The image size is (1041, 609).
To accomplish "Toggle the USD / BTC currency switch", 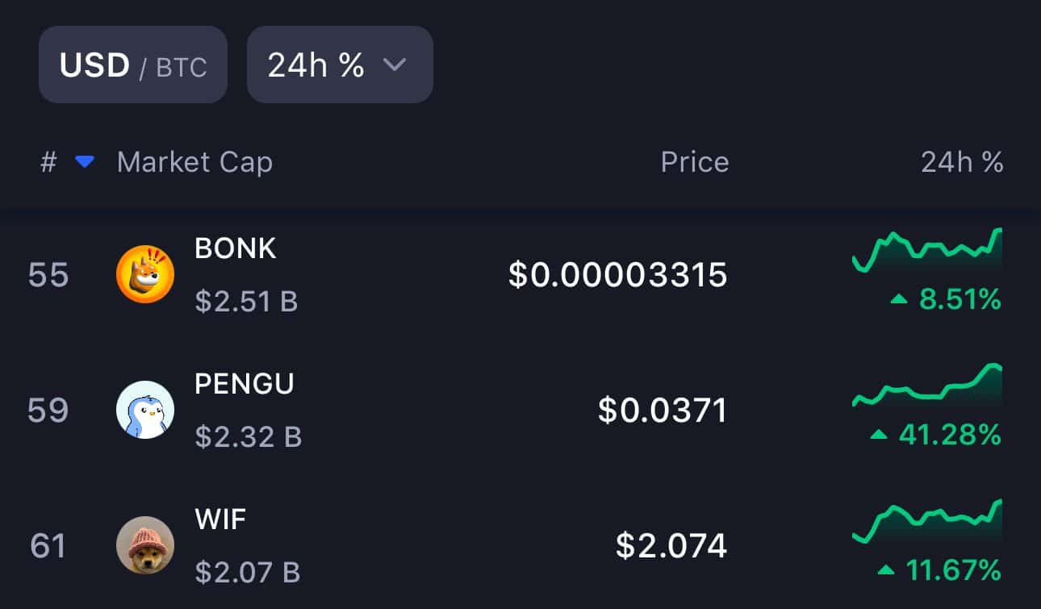I will coord(133,65).
